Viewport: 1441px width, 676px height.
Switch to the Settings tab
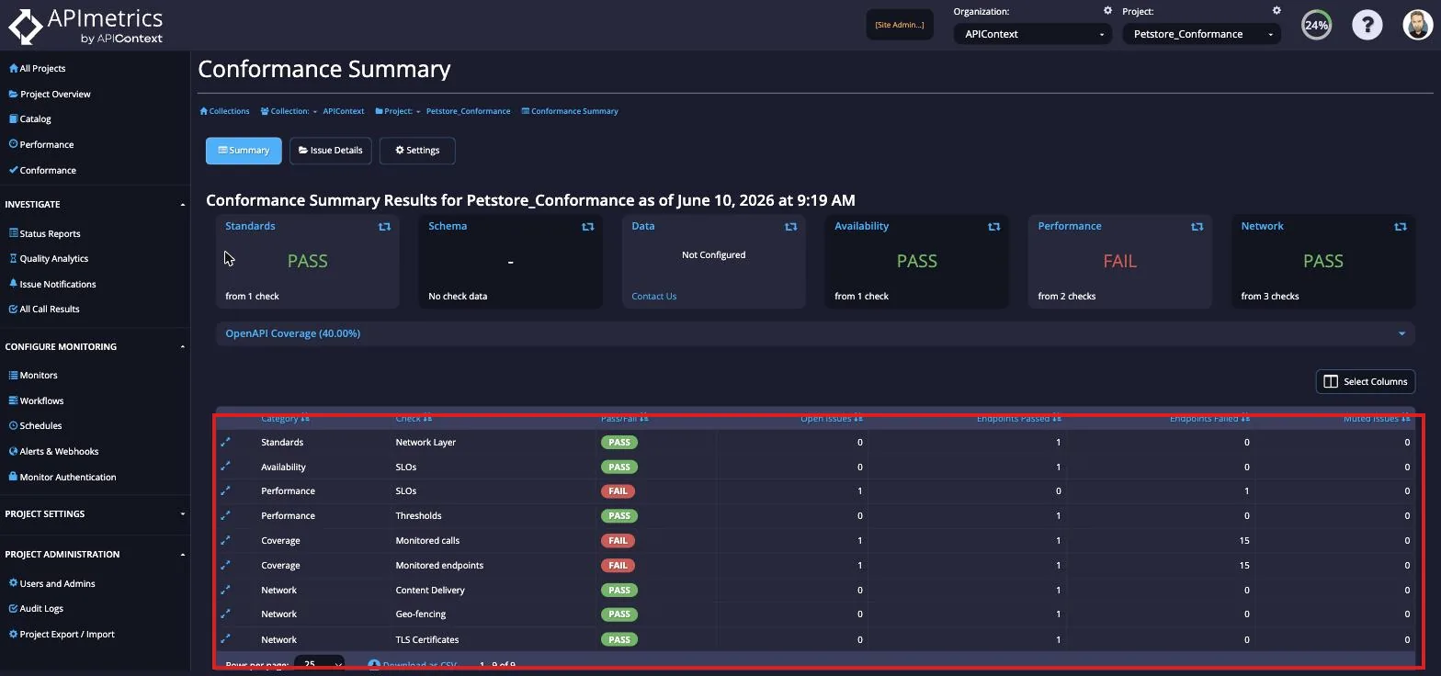[417, 151]
